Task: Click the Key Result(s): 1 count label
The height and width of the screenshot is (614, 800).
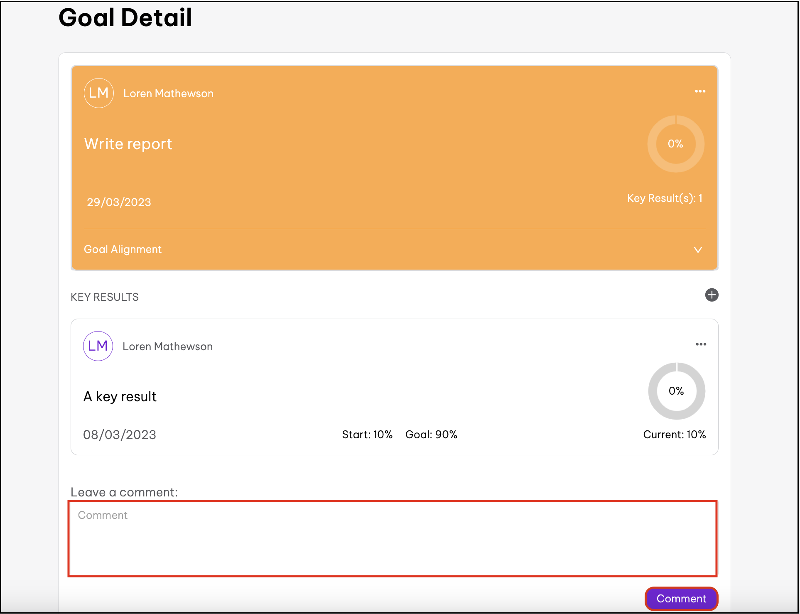Action: [664, 198]
